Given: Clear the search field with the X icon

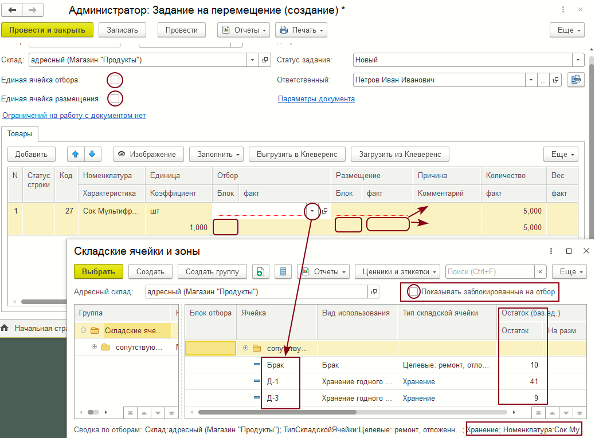Looking at the screenshot, I should 540,271.
